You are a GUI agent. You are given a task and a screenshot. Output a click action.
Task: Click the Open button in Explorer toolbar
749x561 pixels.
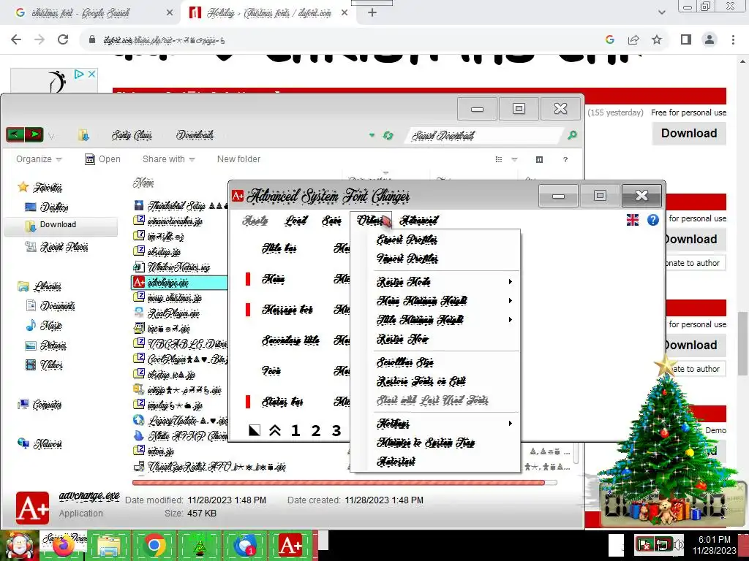point(102,159)
